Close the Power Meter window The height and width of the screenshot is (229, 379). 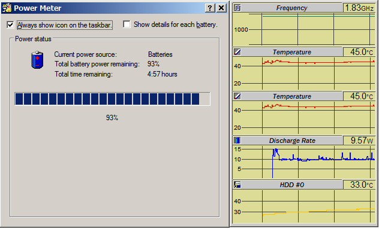click(x=221, y=8)
